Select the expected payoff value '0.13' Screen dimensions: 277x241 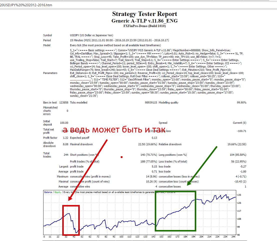point(154,138)
